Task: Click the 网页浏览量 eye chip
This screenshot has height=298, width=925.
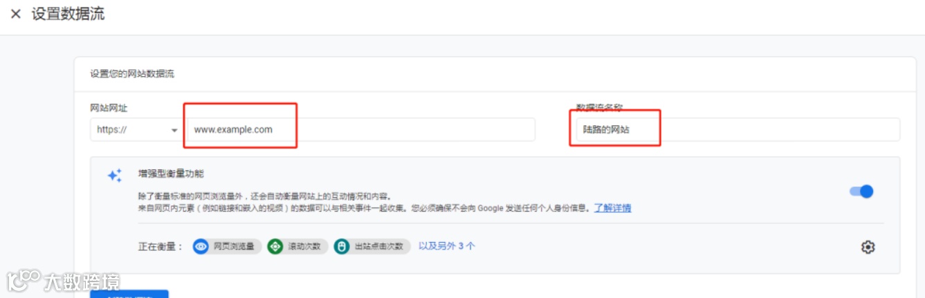Action: (227, 246)
